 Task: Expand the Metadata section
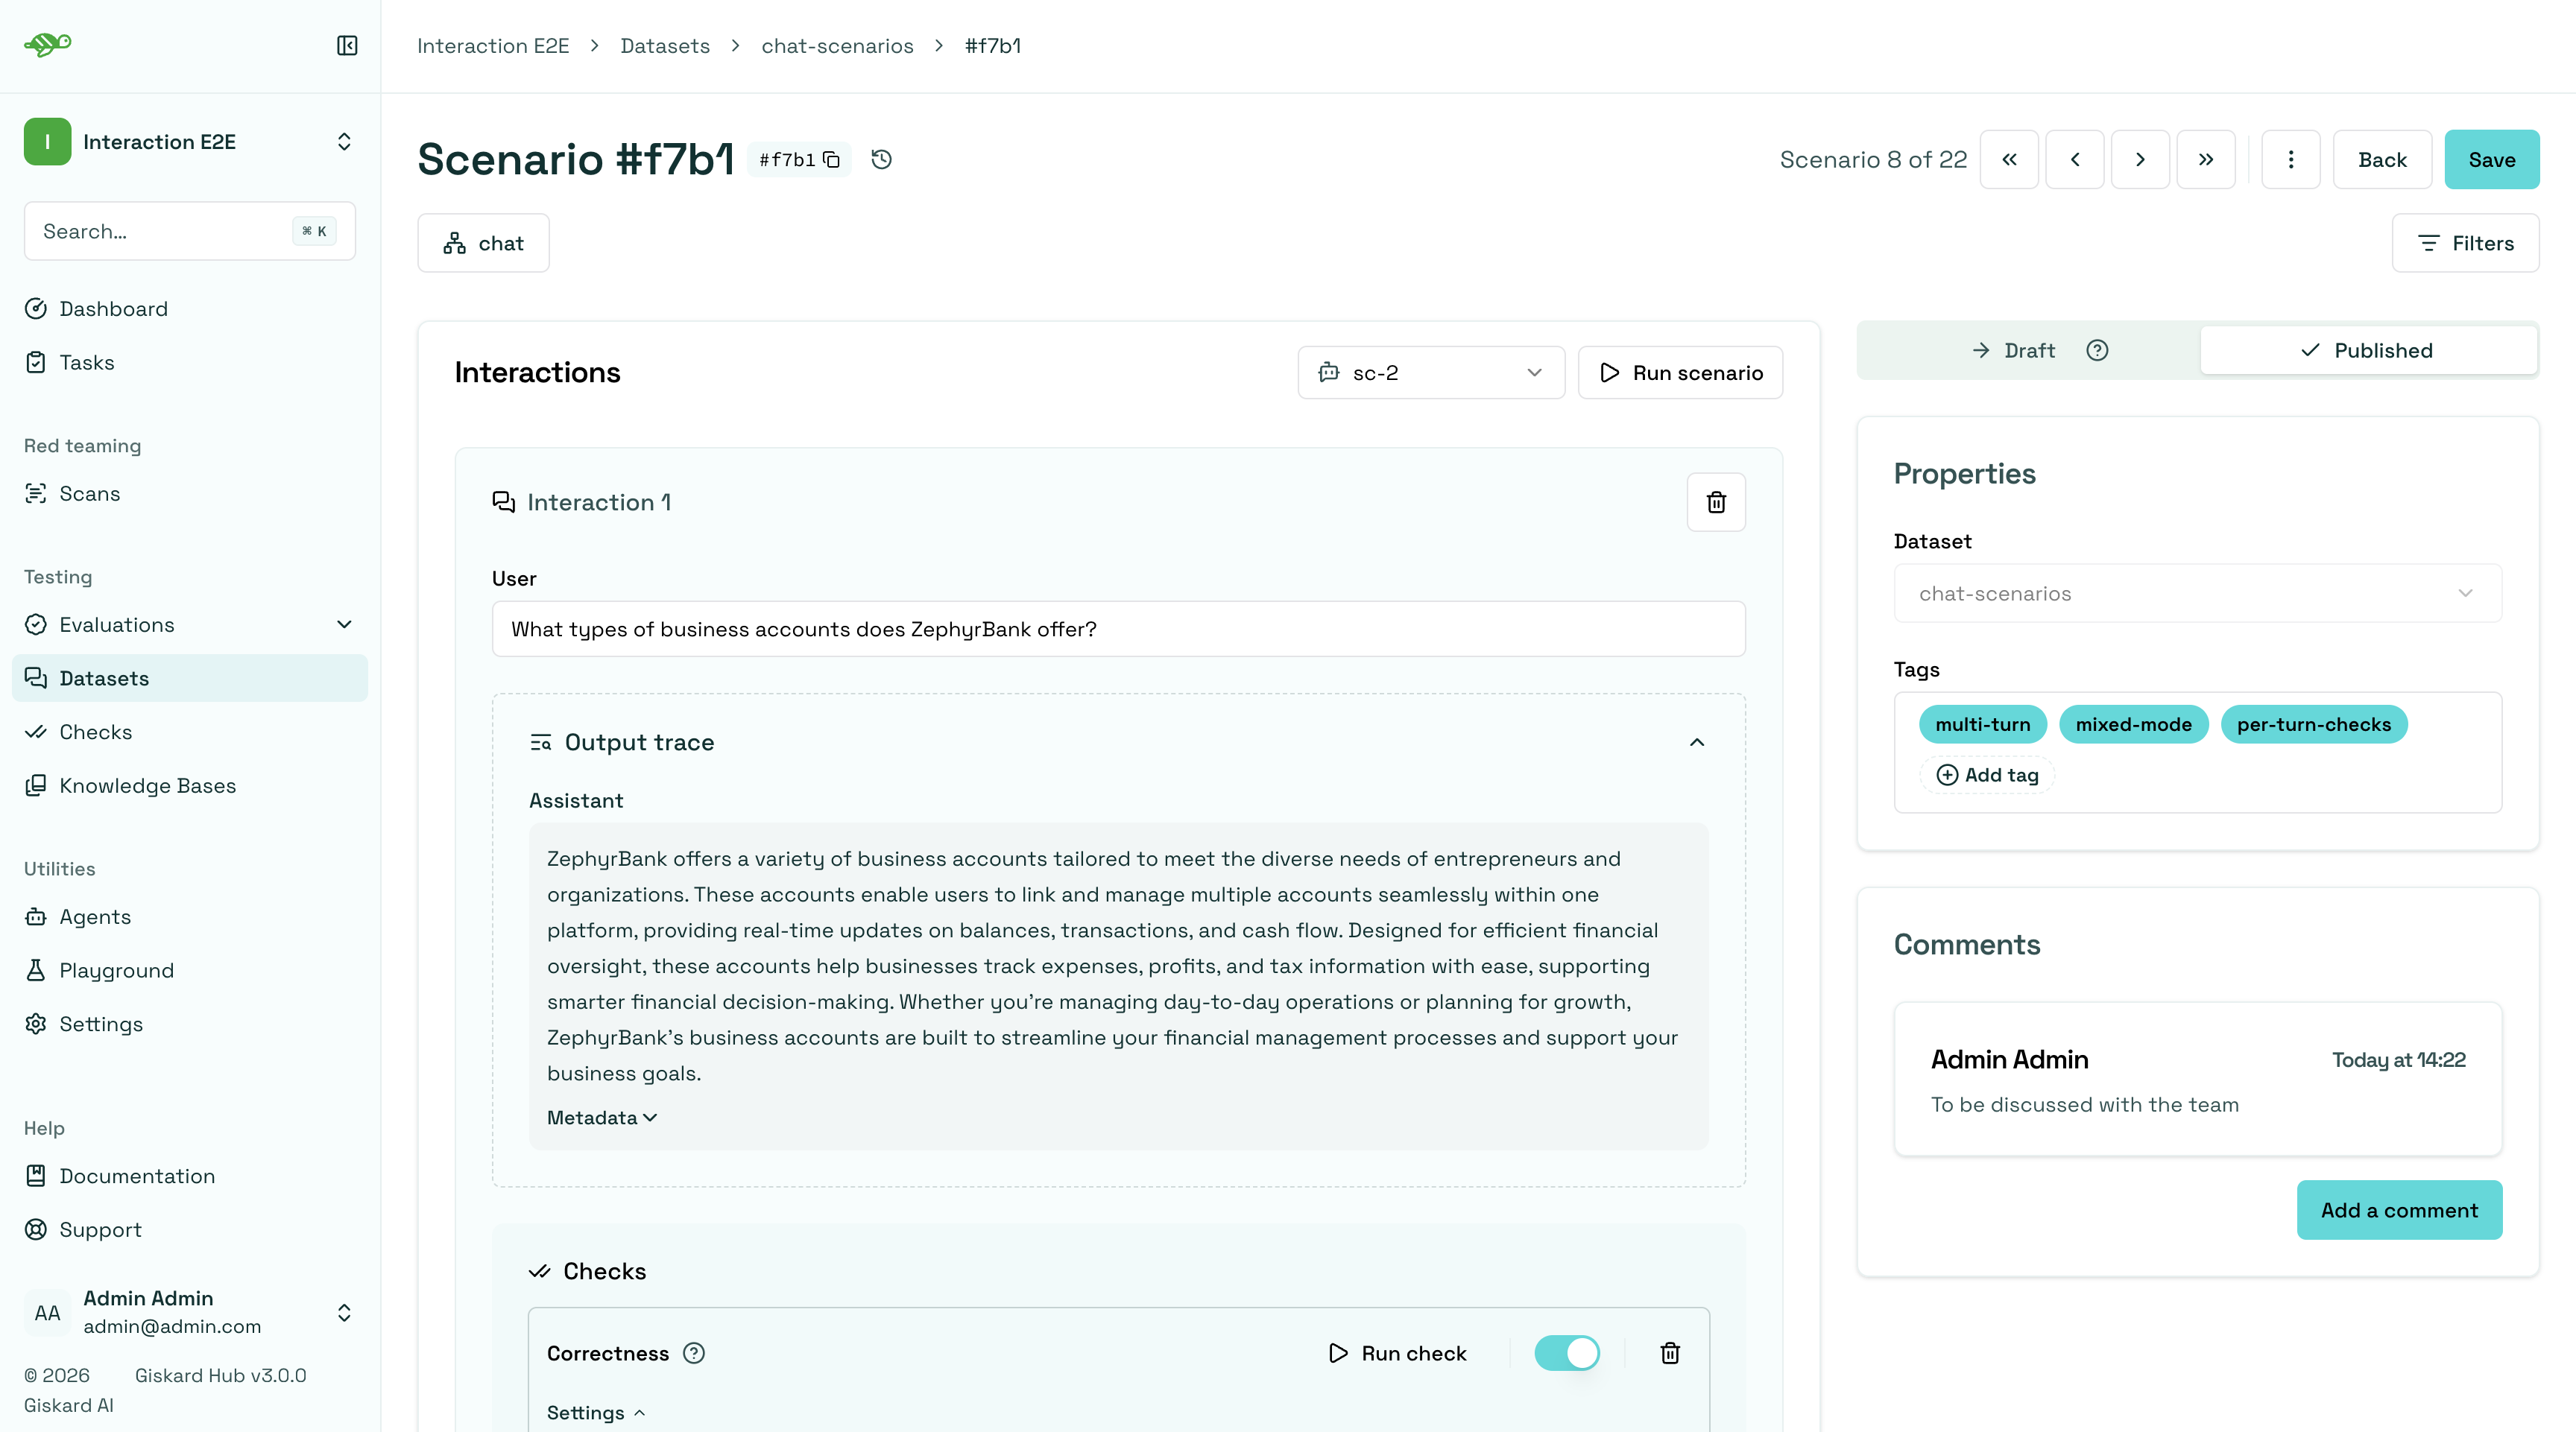click(602, 1118)
